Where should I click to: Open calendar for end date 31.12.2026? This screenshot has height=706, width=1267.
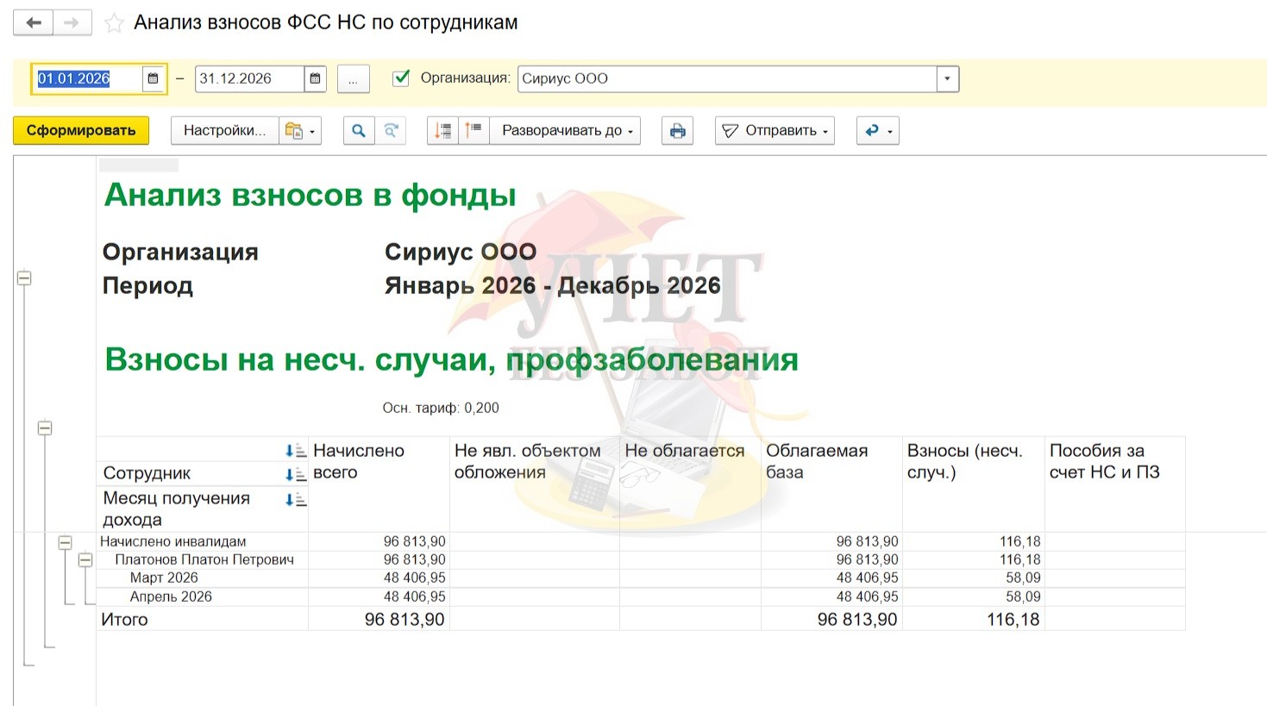tap(315, 78)
